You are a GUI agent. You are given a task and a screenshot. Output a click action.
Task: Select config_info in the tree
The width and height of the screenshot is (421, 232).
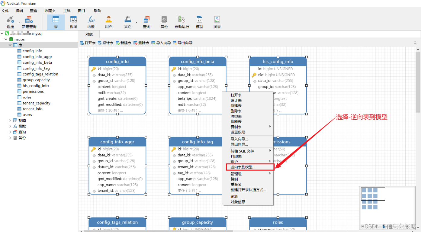coord(32,51)
